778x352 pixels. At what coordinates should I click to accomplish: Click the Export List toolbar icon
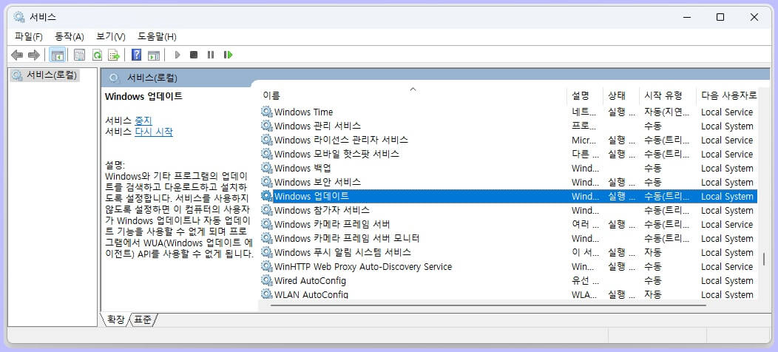tap(114, 55)
